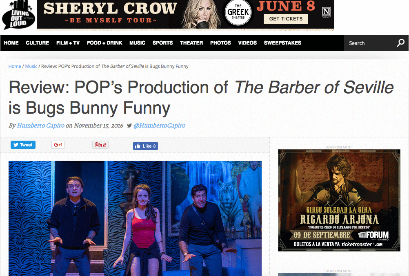Click the Nederlander N logo in banner
The image size is (409, 276).
(x=326, y=12)
